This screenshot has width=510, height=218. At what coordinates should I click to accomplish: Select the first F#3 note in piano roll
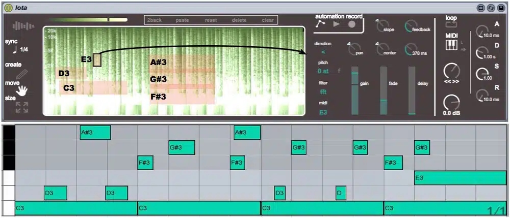click(145, 163)
